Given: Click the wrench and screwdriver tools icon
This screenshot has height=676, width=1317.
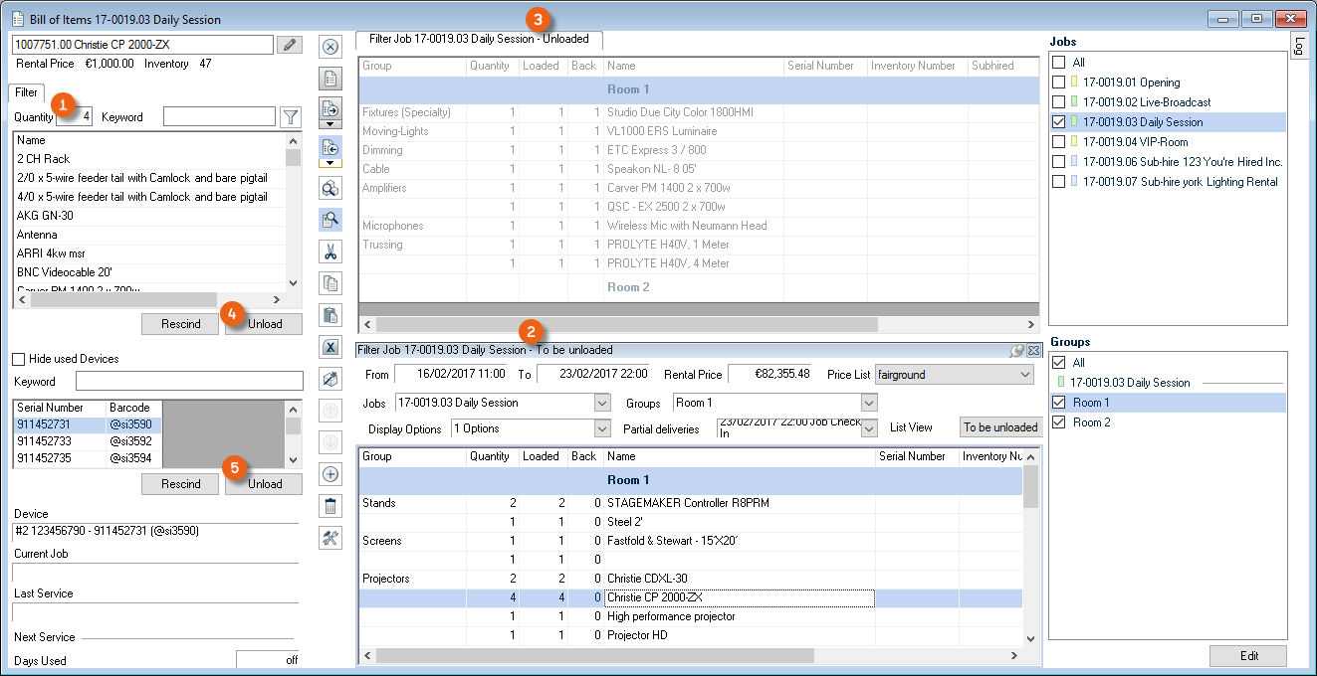Looking at the screenshot, I should tap(331, 538).
